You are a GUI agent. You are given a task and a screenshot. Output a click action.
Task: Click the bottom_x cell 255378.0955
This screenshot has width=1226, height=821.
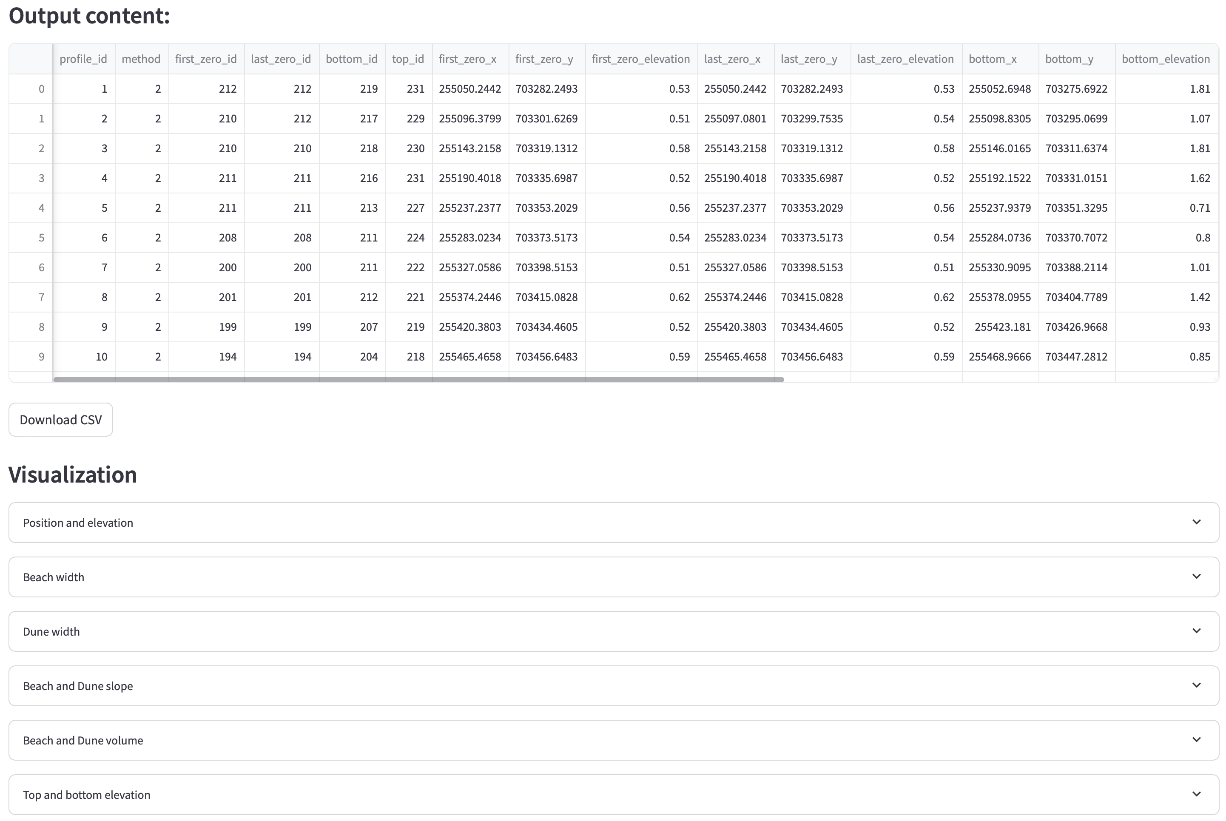coord(1001,297)
